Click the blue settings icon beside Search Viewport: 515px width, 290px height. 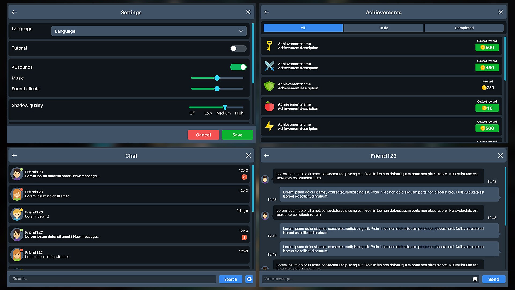click(249, 279)
